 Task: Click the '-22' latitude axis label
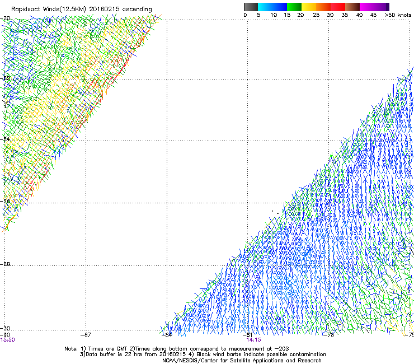pyautogui.click(x=6, y=78)
